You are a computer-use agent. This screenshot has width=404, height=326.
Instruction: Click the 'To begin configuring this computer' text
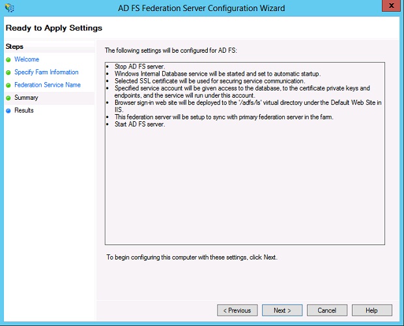(x=192, y=257)
